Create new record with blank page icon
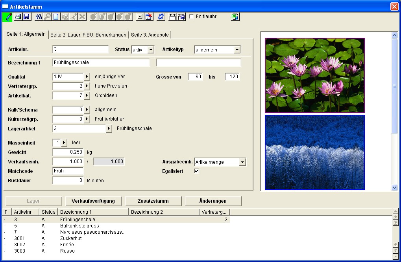 (x=56, y=17)
